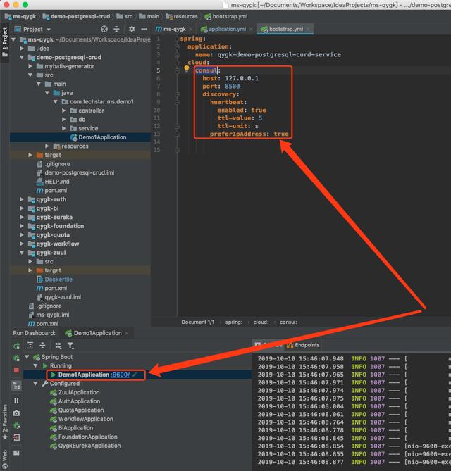Click demo-postgresql-crud in breadcrumb bar
Viewport: 451px width, 471px height.
(77, 16)
